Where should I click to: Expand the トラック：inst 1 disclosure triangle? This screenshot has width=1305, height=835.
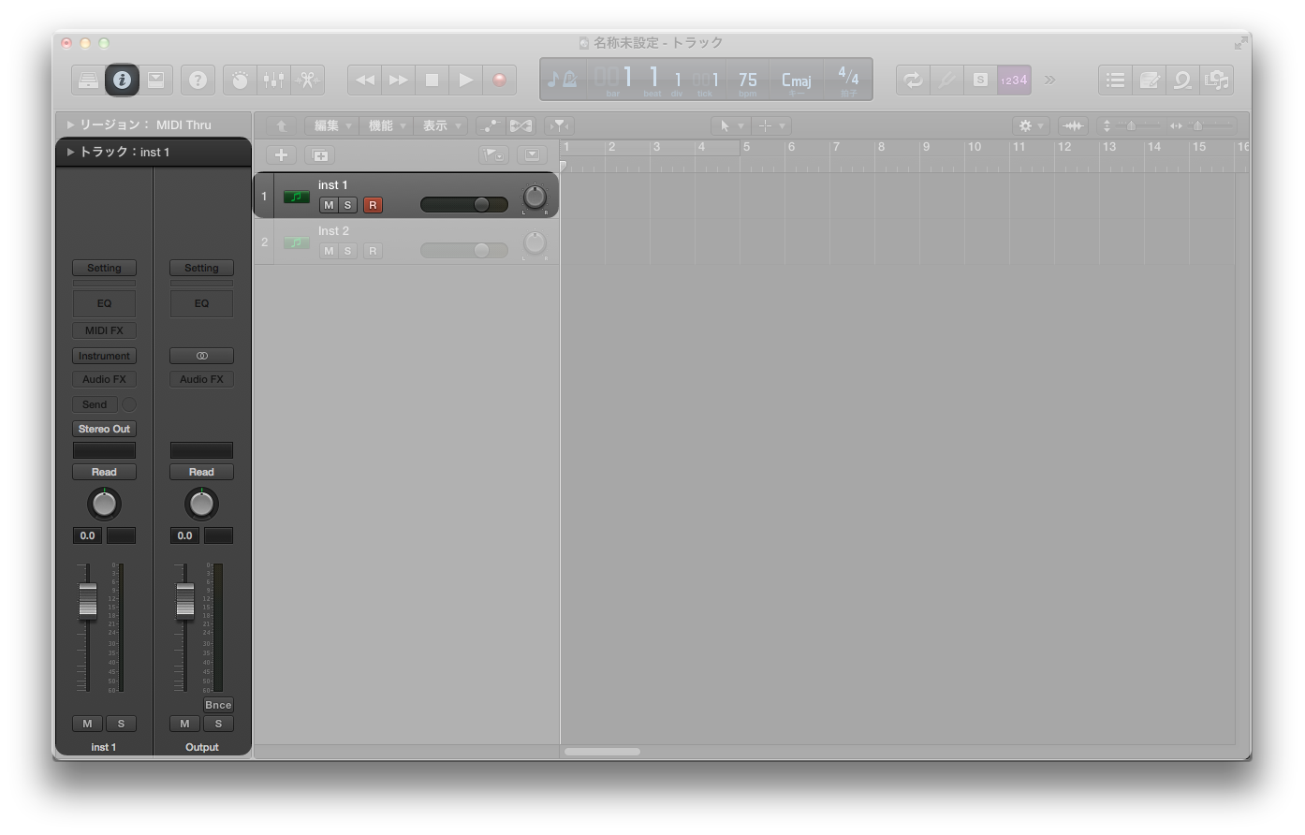coord(69,152)
